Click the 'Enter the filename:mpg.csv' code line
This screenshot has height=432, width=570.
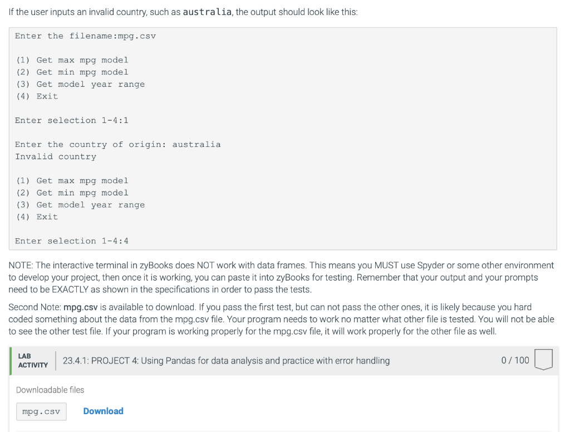tap(85, 36)
